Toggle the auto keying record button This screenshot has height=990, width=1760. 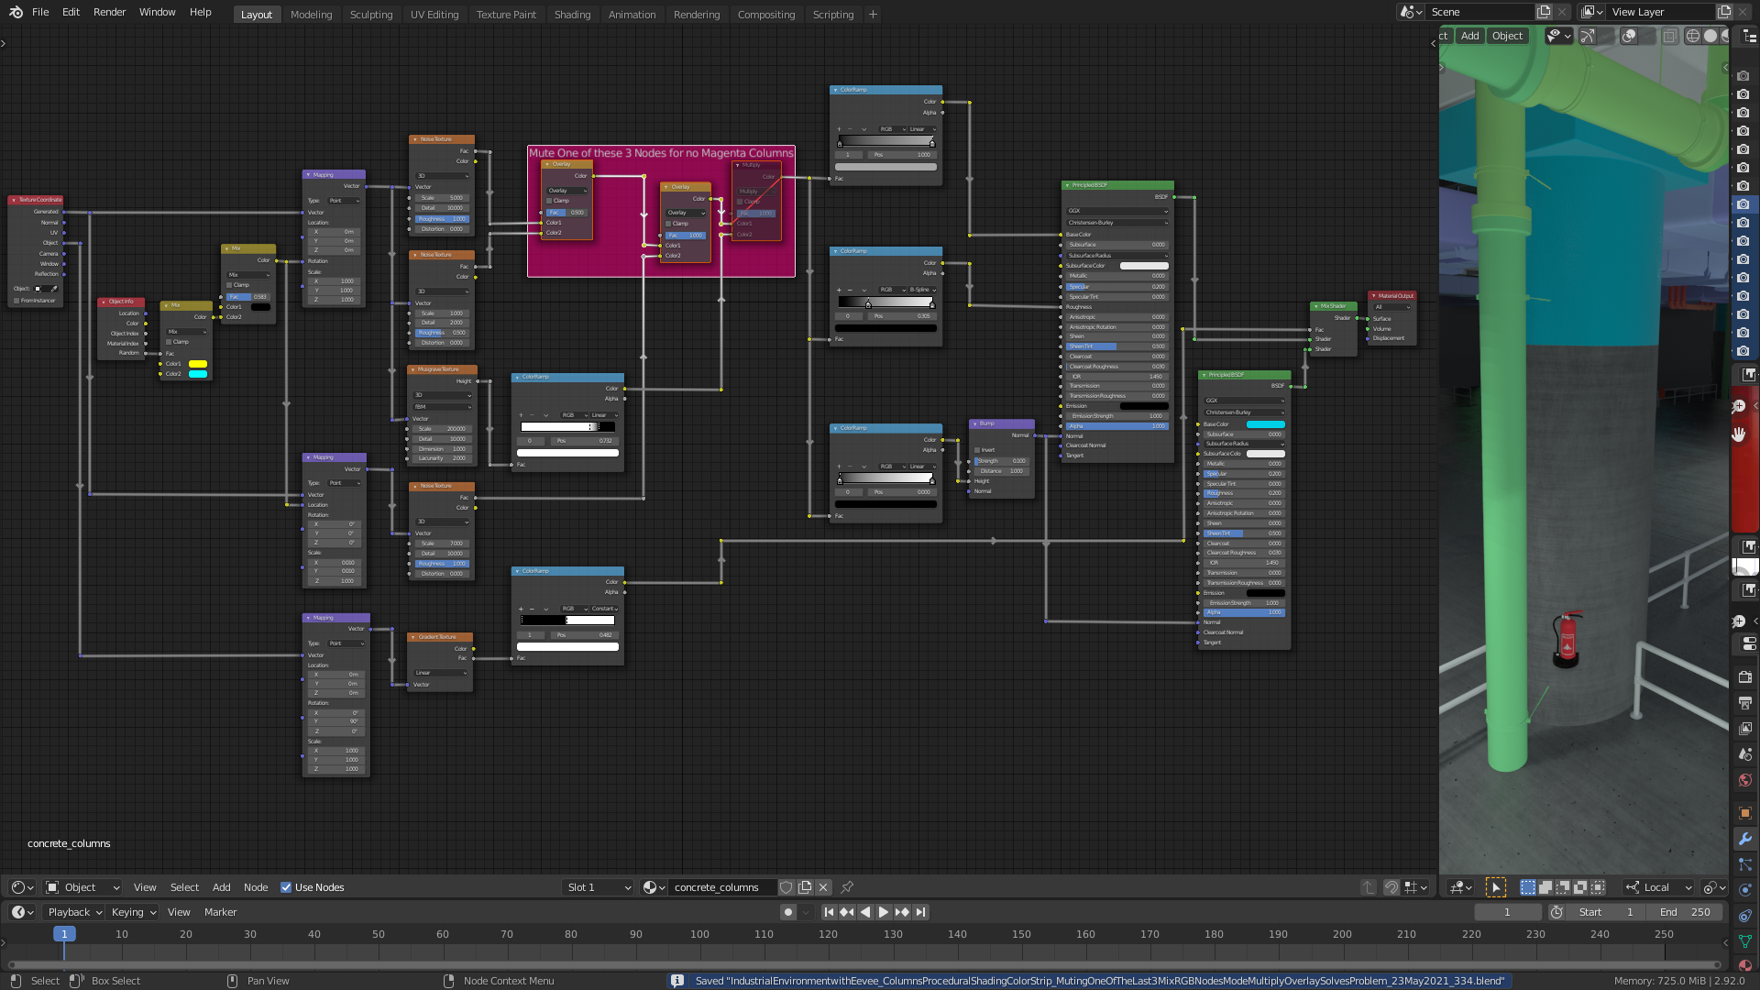pos(787,912)
